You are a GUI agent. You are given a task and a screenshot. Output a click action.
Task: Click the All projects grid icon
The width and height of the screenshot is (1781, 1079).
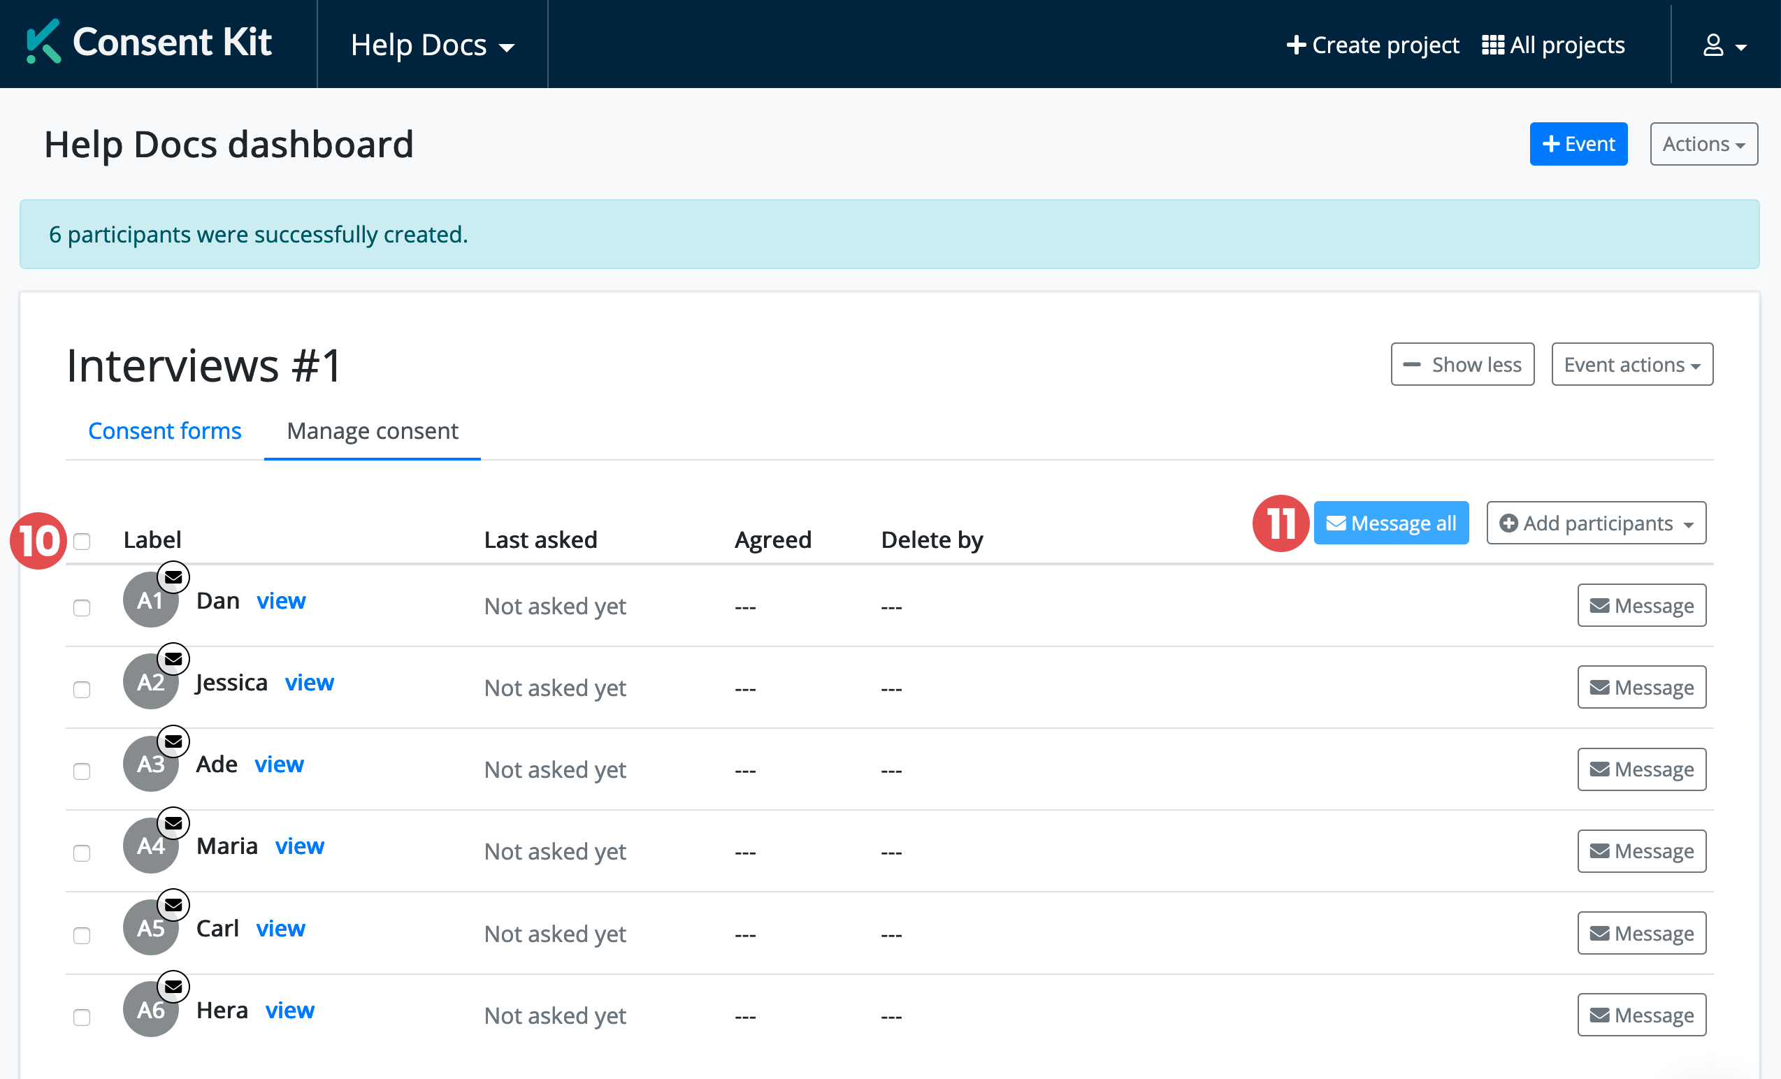coord(1492,45)
